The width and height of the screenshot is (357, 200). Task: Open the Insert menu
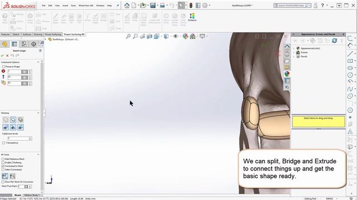pos(65,6)
